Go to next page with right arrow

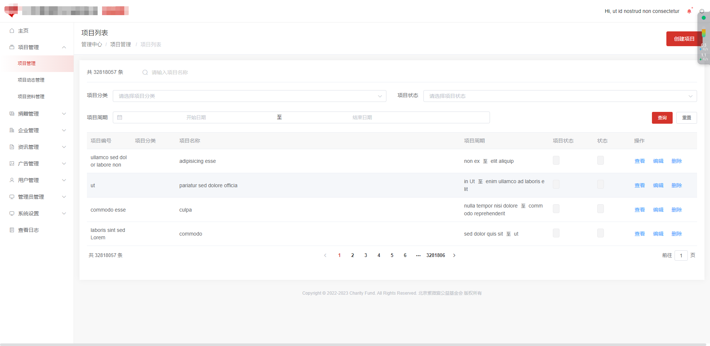[x=454, y=255]
